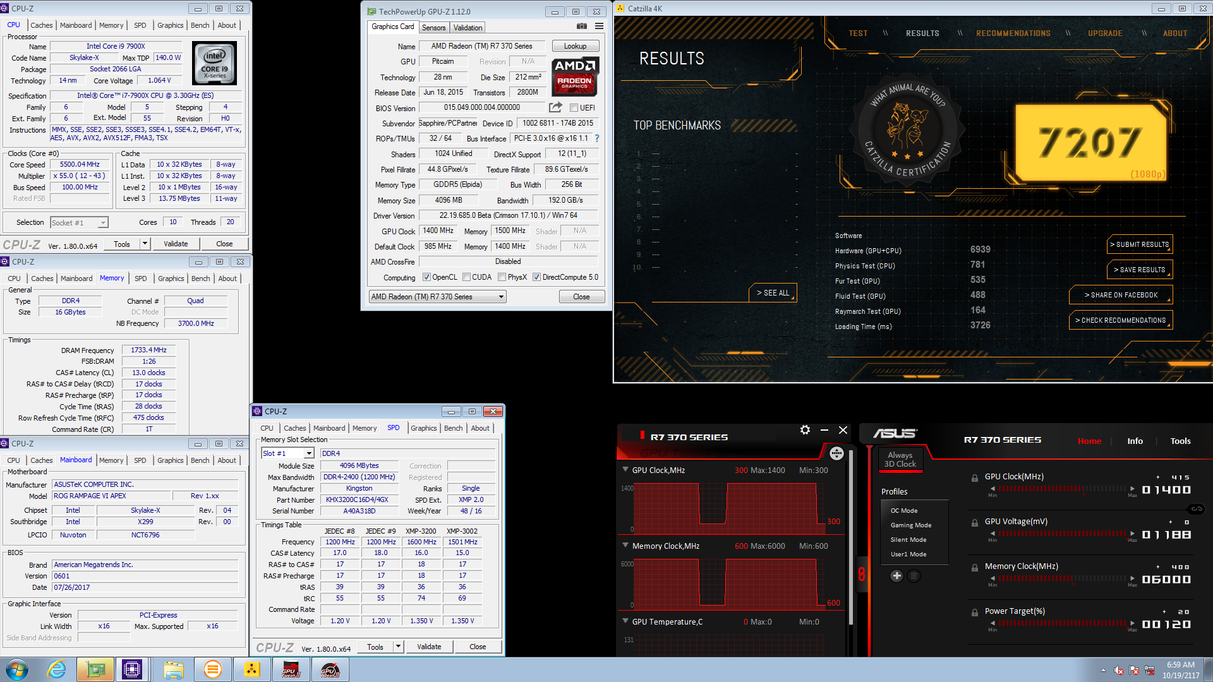Collapse the GPU Temperature,C graph
This screenshot has width=1213, height=682.
tap(625, 621)
